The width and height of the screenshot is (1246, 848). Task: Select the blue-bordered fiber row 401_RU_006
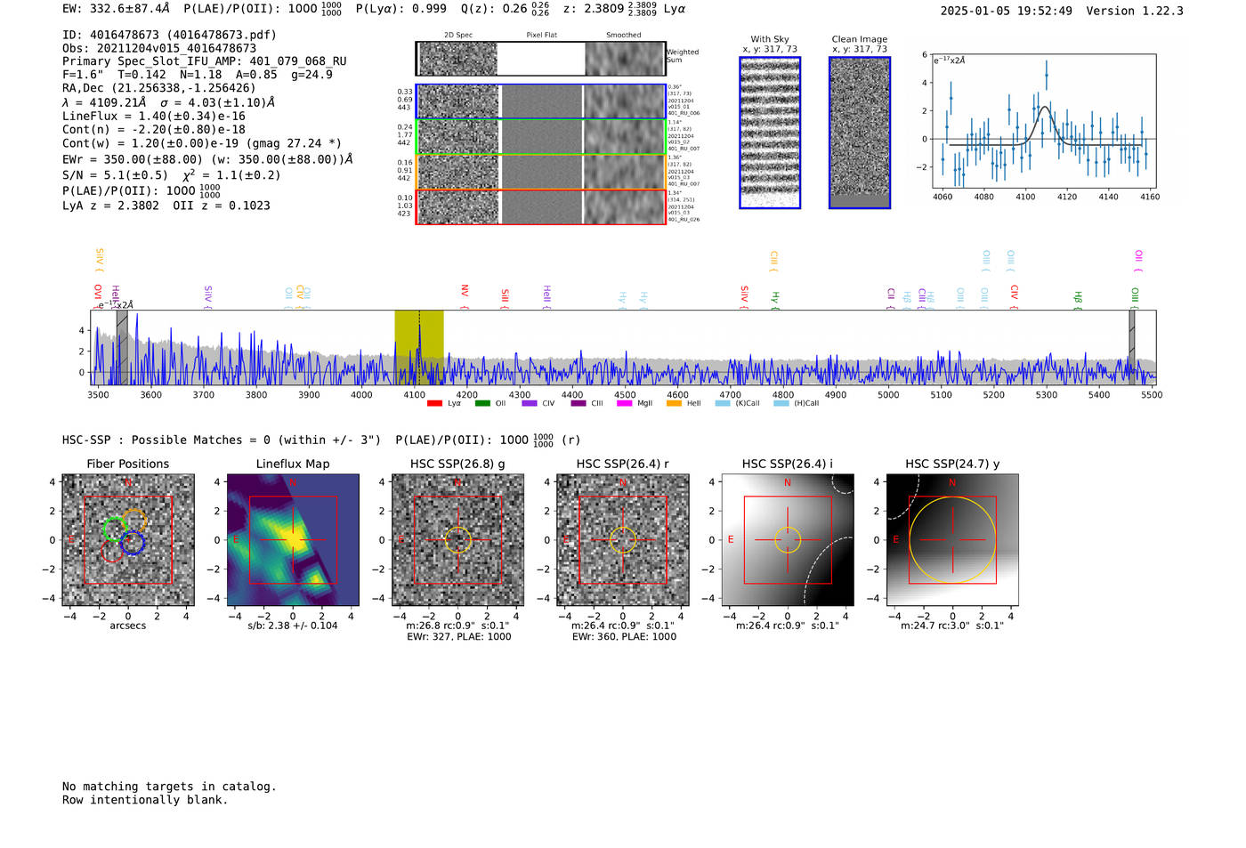click(x=541, y=101)
